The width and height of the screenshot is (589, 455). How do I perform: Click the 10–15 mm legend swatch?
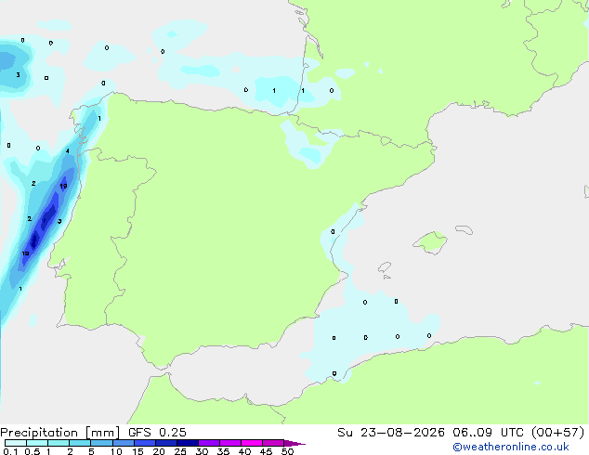point(123,443)
